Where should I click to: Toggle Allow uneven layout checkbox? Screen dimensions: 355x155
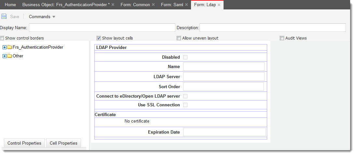[179, 38]
